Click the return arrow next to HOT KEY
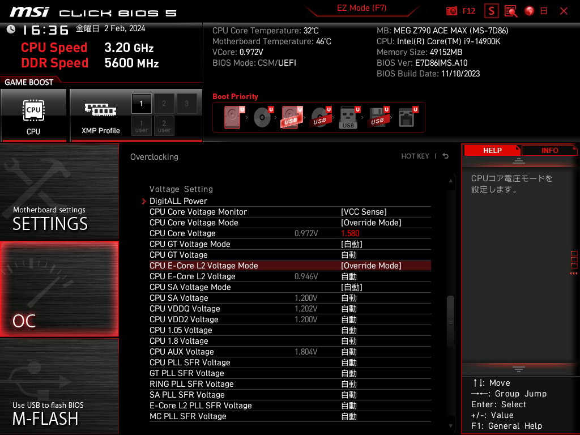The image size is (580, 435). click(x=446, y=156)
